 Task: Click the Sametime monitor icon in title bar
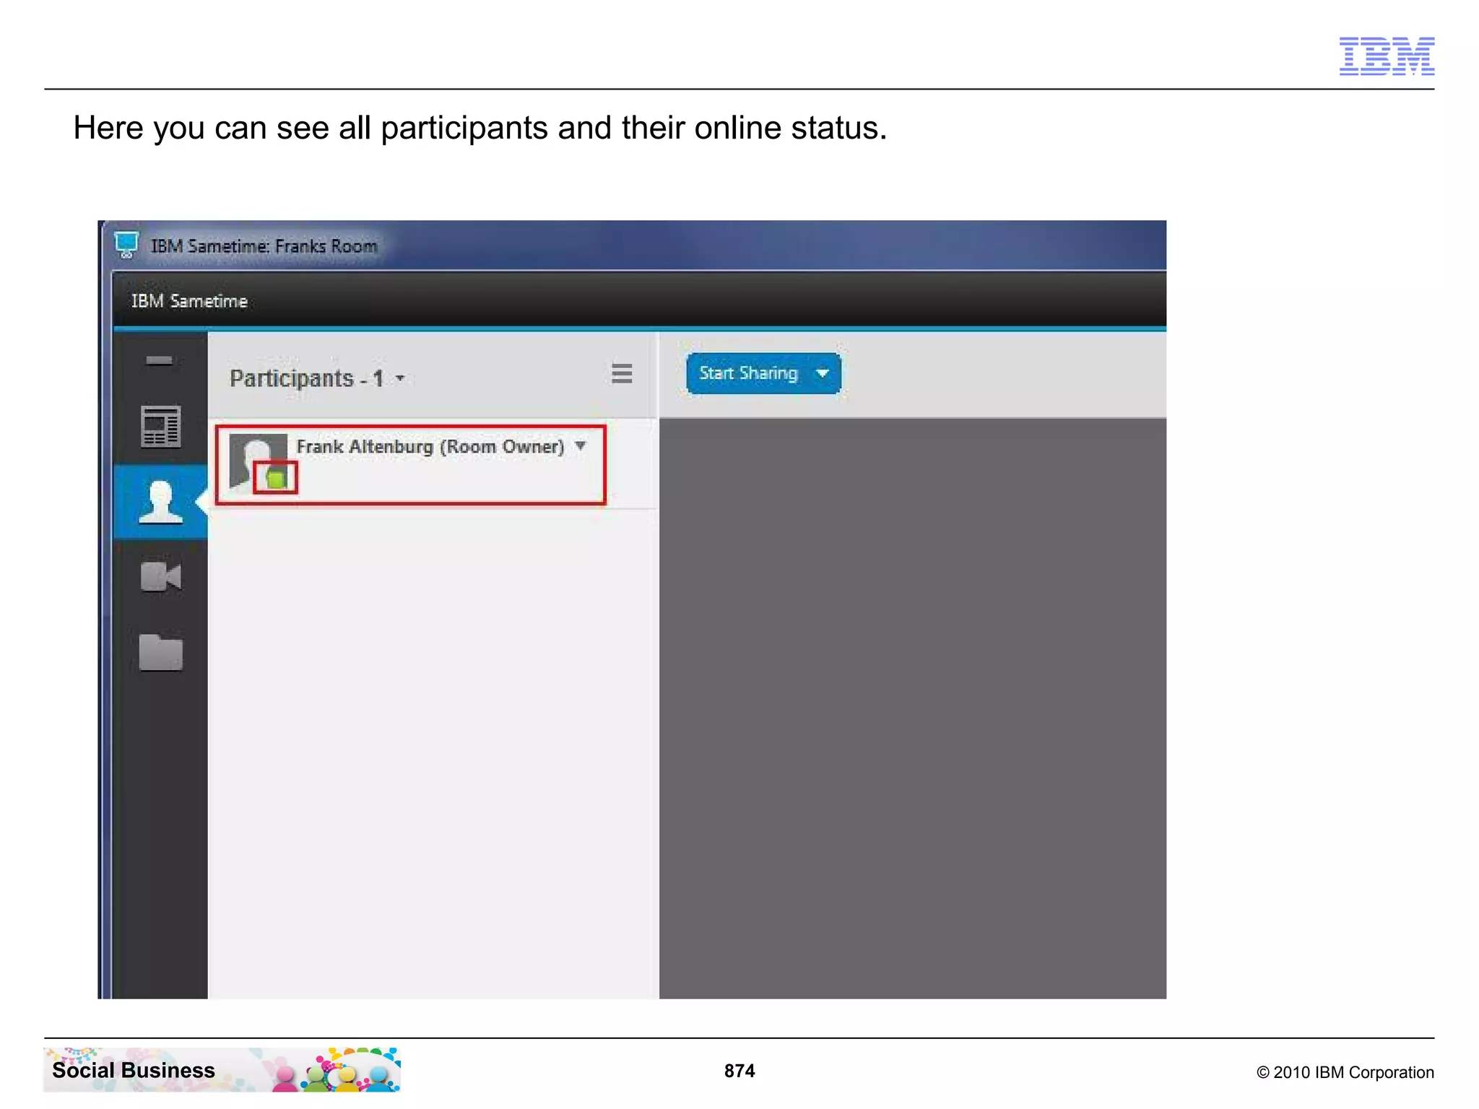point(126,245)
